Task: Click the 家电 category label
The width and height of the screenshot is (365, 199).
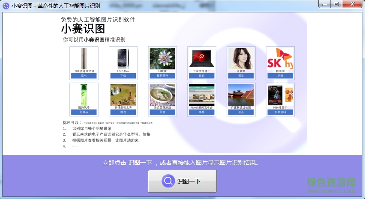Action: 84,76
